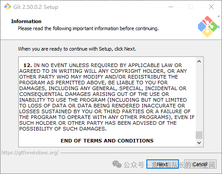Click the WeChat watermark icon
Screen dimensions: 222x174
point(117,164)
